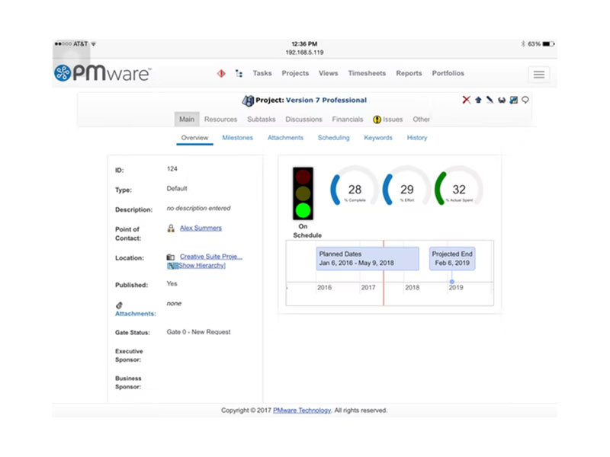Open the Reports menu item
Image resolution: width=610 pixels, height=457 pixels.
click(409, 73)
